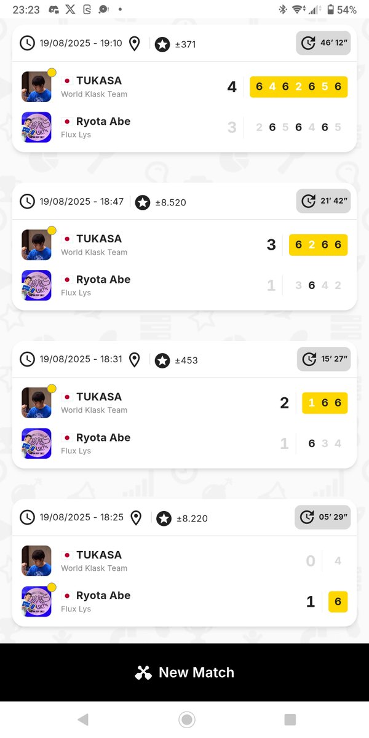Open Ryota Abe's name in the 18:31 match
Image resolution: width=369 pixels, height=738 pixels.
click(103, 437)
